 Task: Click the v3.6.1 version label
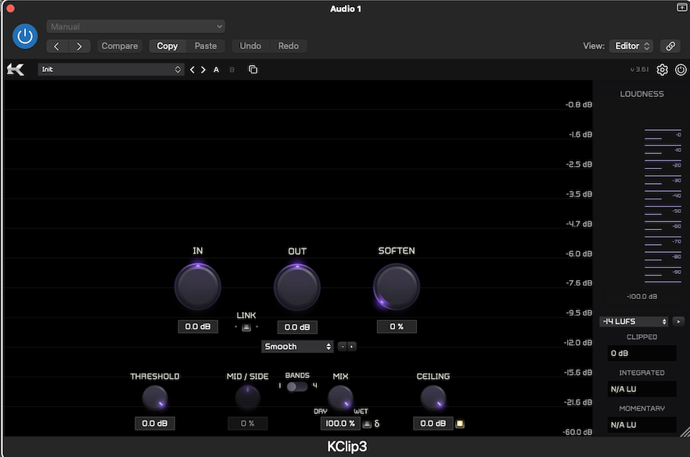tap(639, 70)
